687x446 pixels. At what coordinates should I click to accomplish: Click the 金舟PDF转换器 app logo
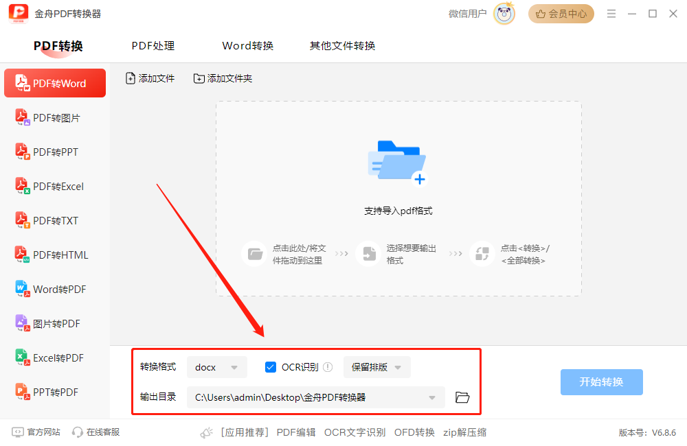[19, 14]
